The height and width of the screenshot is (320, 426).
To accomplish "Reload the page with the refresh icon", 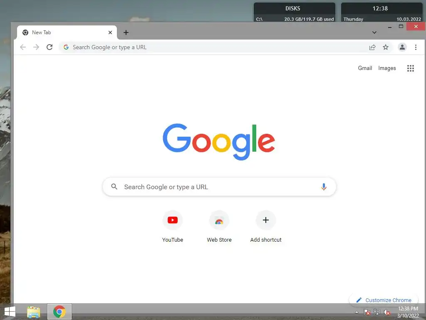I will pos(50,47).
